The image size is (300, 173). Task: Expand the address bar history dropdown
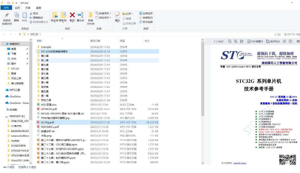tap(275, 34)
